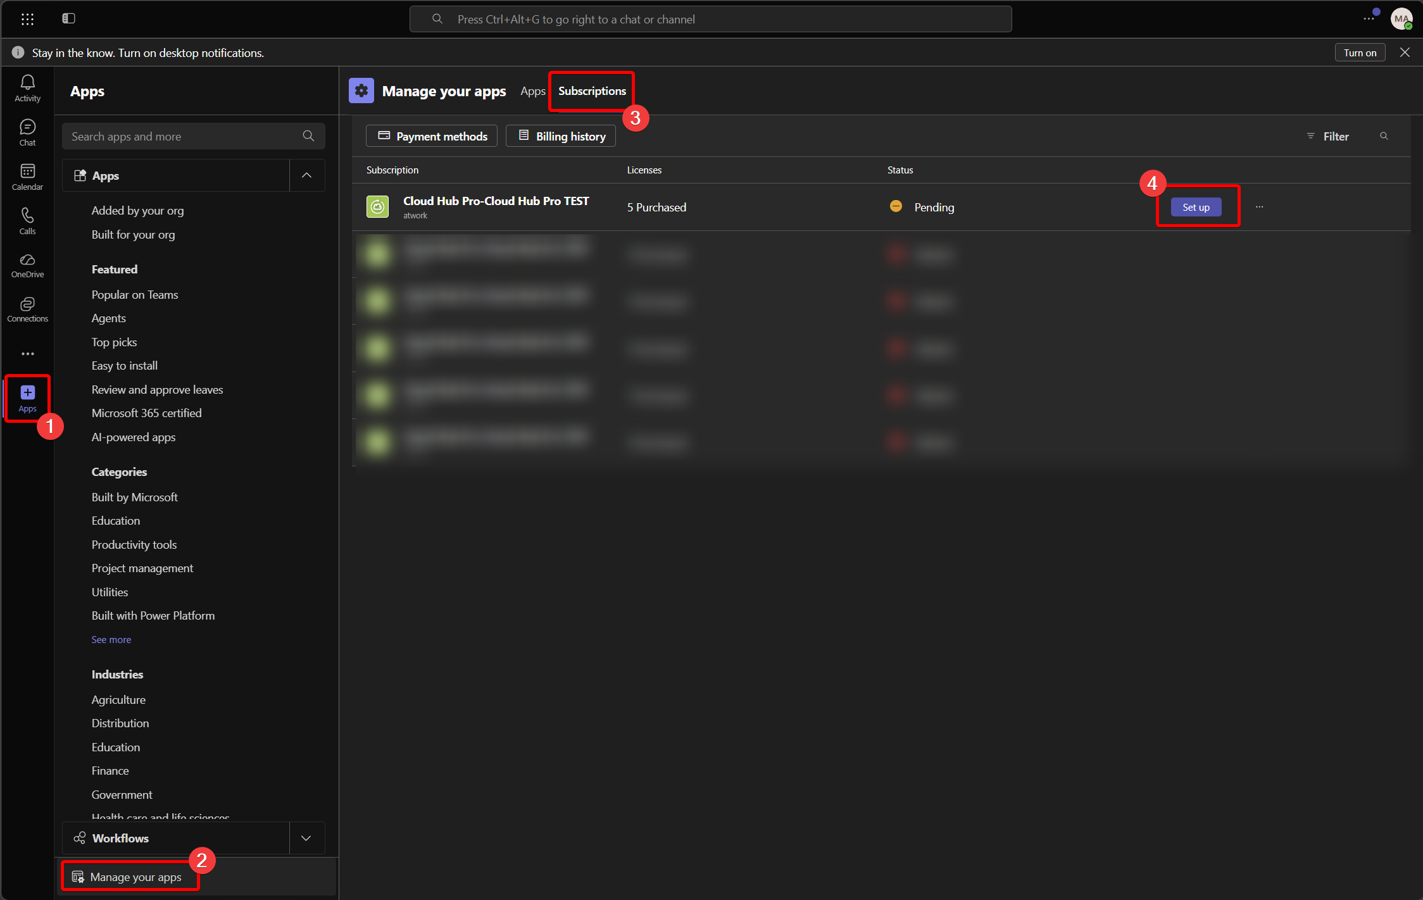
Task: Click the search magnifier in apps search box
Action: pyautogui.click(x=308, y=136)
